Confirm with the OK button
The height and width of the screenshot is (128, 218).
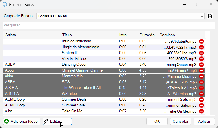pyautogui.click(x=157, y=121)
